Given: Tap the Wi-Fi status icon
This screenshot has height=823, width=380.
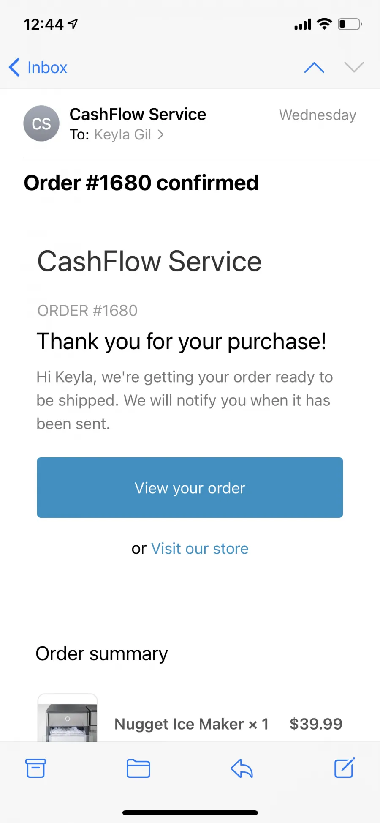Looking at the screenshot, I should click(324, 24).
